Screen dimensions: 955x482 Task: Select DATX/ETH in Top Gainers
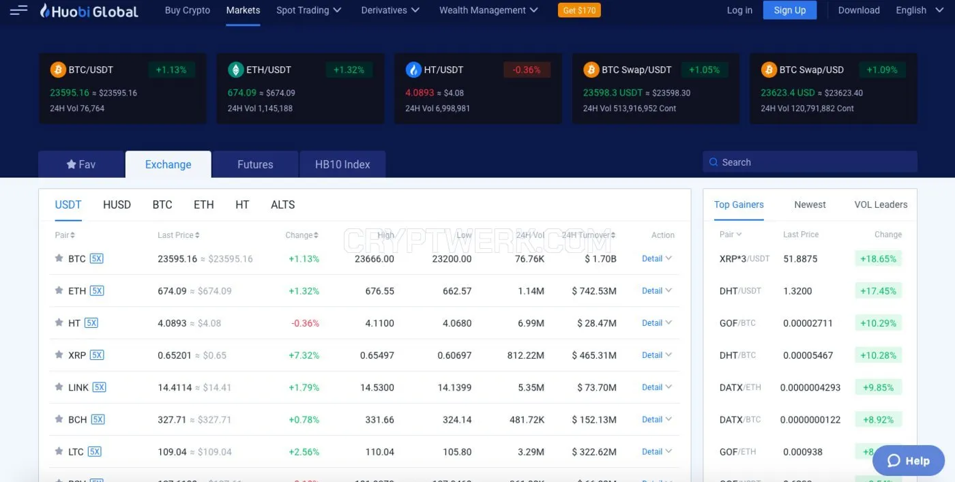(x=740, y=387)
